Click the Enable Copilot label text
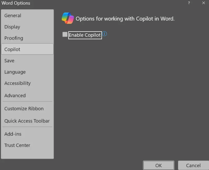This screenshot has width=209, height=170. pyautogui.click(x=85, y=35)
